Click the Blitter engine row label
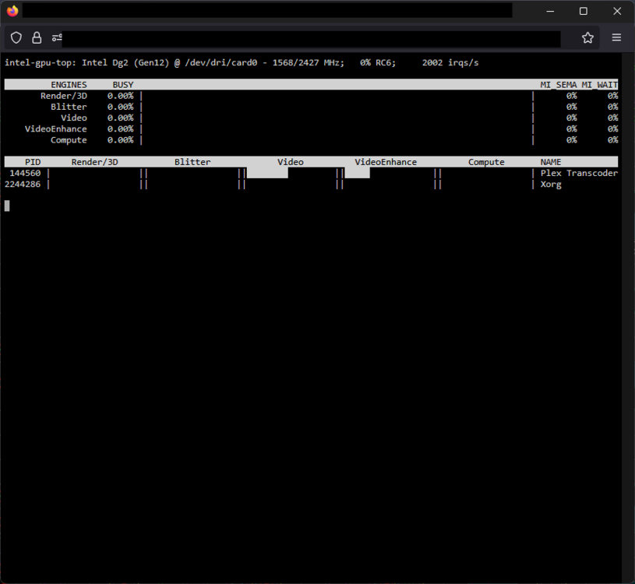Screen dimensions: 635x584 [x=69, y=107]
